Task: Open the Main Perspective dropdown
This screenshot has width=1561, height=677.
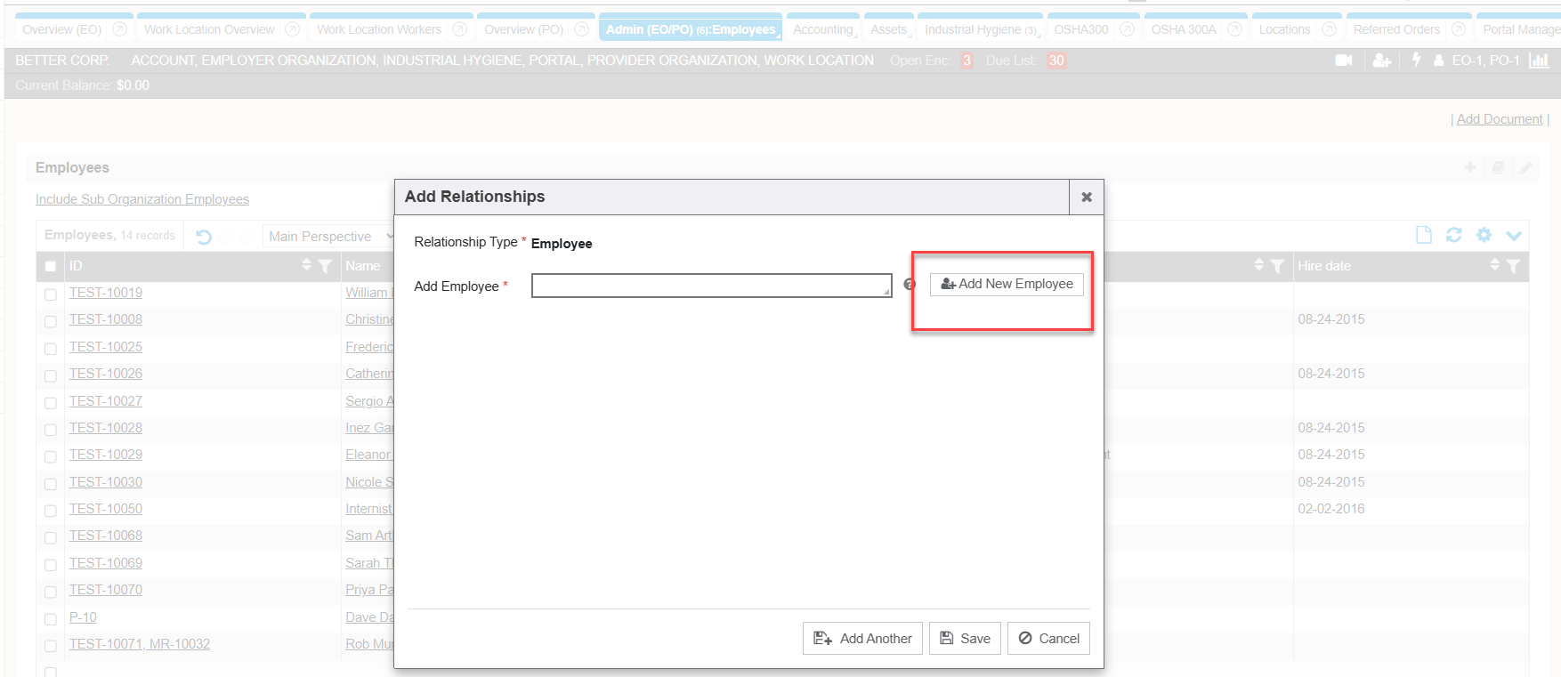Action: [328, 237]
